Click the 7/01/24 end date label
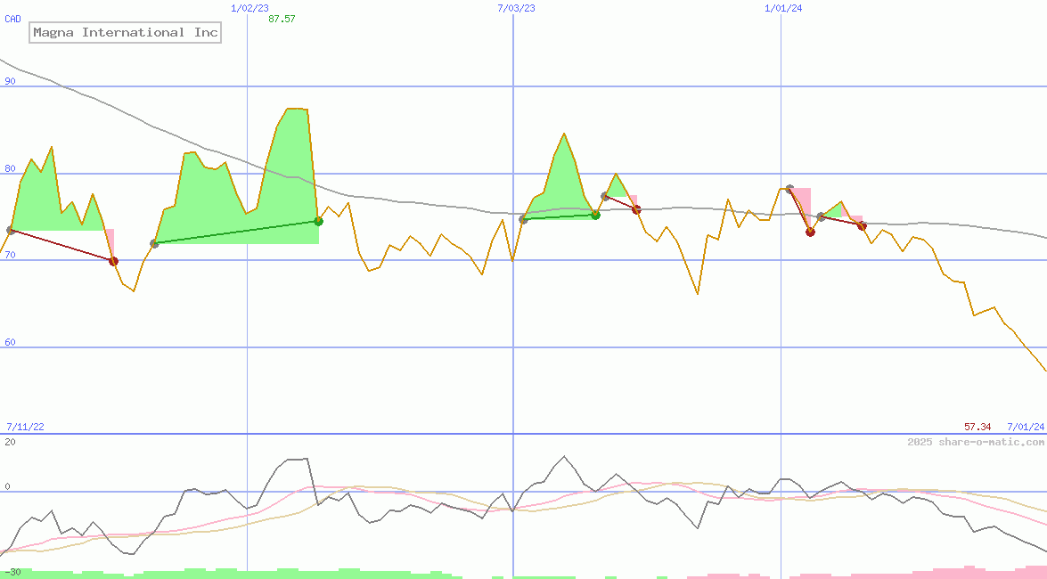Screen dimensions: 1047x579 (1026, 426)
